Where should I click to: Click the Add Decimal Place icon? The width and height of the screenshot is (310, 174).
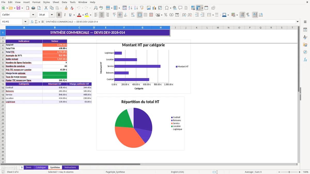point(184,15)
